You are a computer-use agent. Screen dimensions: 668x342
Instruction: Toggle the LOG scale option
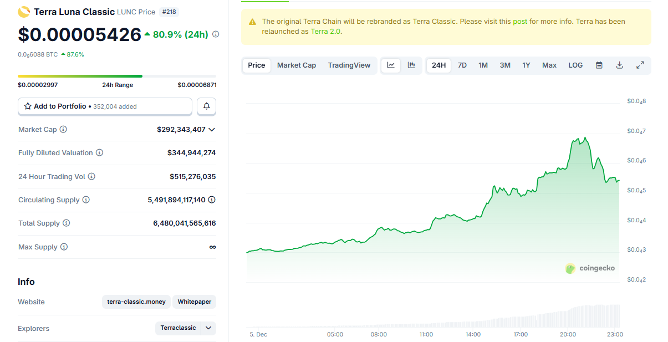(x=575, y=65)
